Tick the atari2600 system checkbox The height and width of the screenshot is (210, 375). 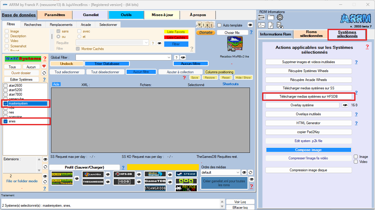(x=6, y=86)
